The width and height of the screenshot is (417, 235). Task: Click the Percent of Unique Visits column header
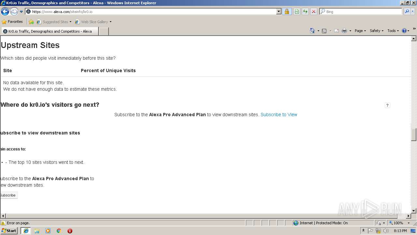pos(108,70)
